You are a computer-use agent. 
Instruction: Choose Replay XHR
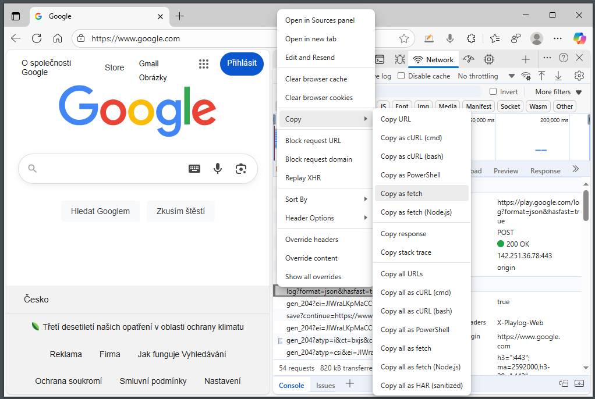[x=325, y=178]
